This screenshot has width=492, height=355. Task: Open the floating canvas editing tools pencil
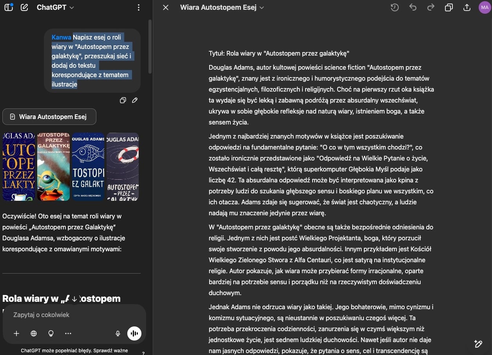tap(478, 344)
